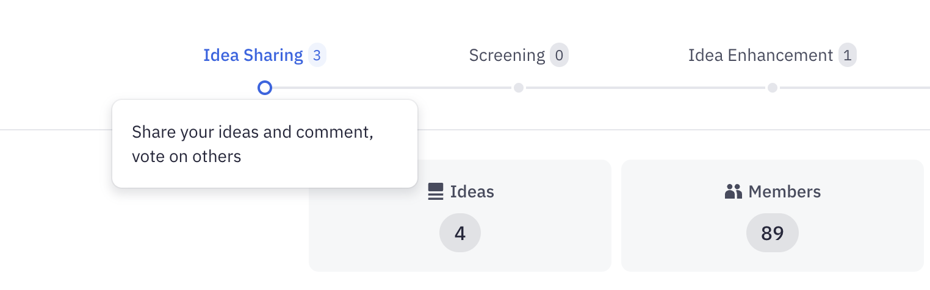
Task: Click the Members count of 89
Action: coord(773,233)
